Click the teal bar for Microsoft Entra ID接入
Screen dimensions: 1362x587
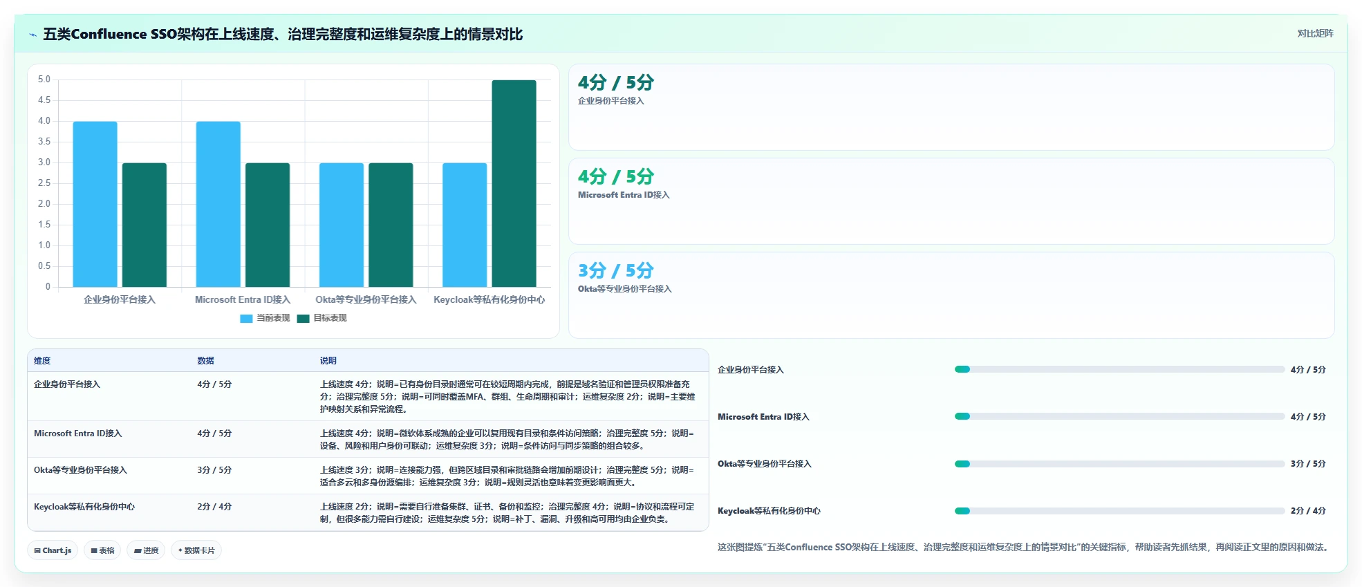coord(268,225)
